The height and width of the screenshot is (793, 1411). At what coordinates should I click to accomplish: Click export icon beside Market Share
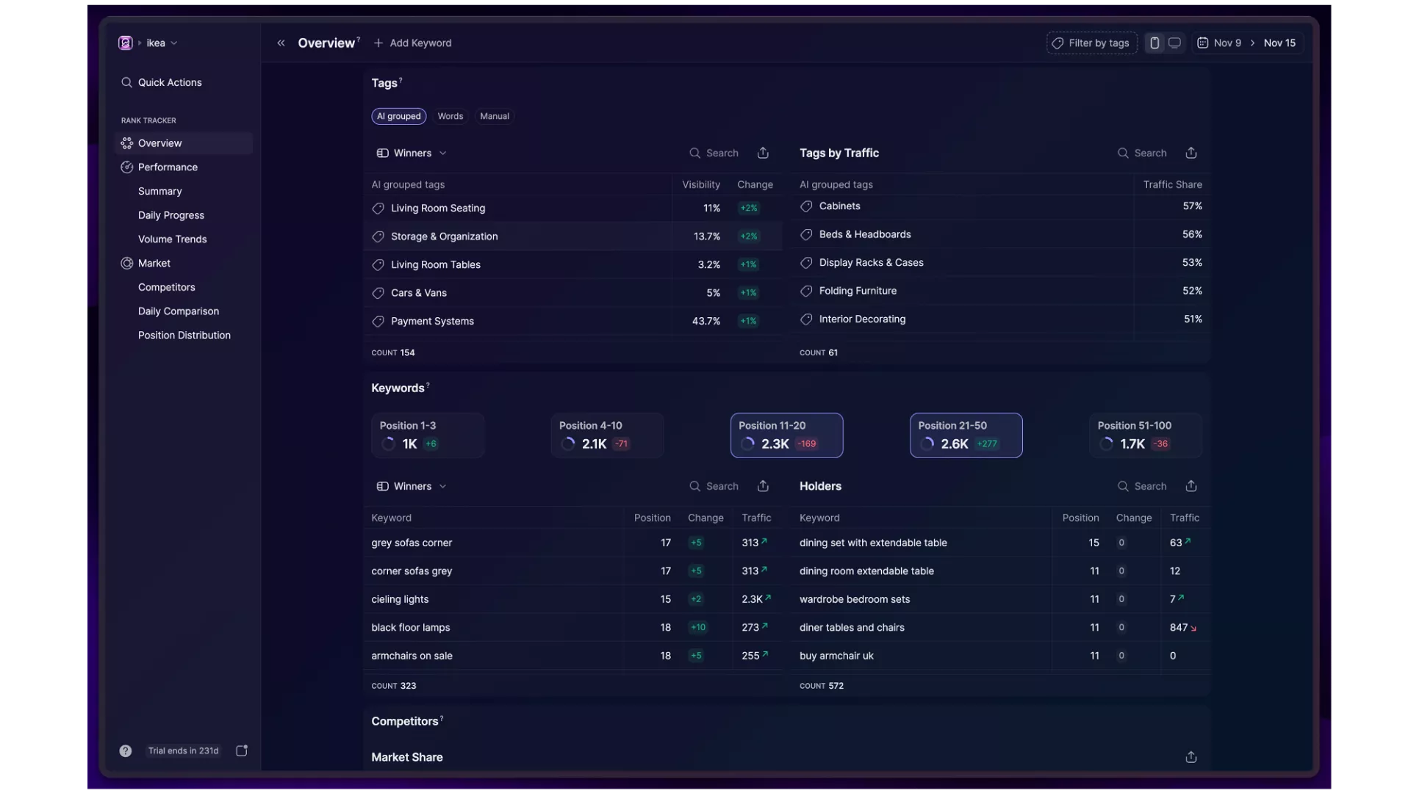(x=1191, y=757)
